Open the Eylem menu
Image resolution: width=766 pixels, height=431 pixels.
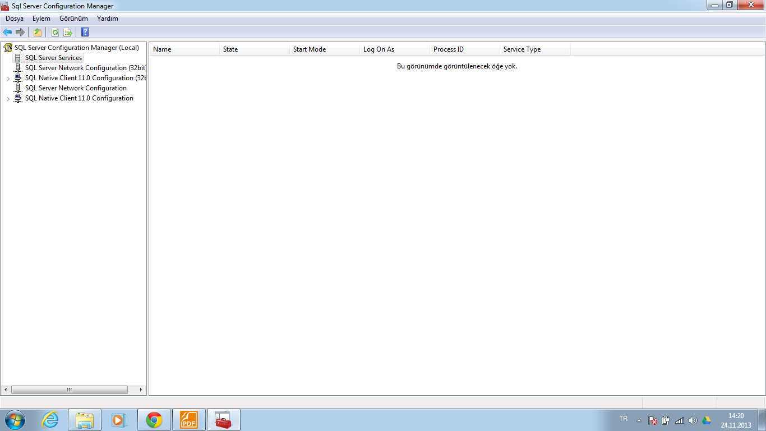point(41,19)
